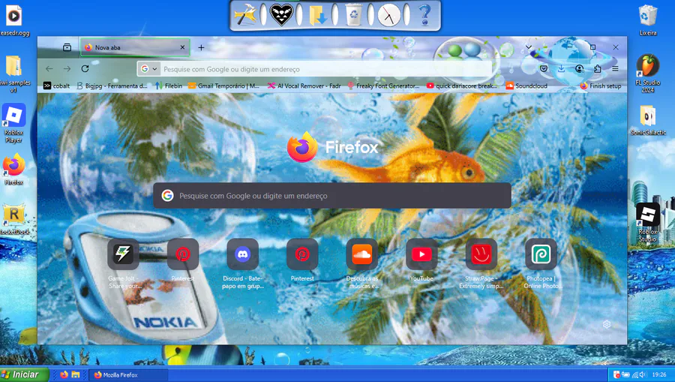This screenshot has height=382, width=675.
Task: Select the Firefox desktop shortcut
Action: (x=13, y=170)
